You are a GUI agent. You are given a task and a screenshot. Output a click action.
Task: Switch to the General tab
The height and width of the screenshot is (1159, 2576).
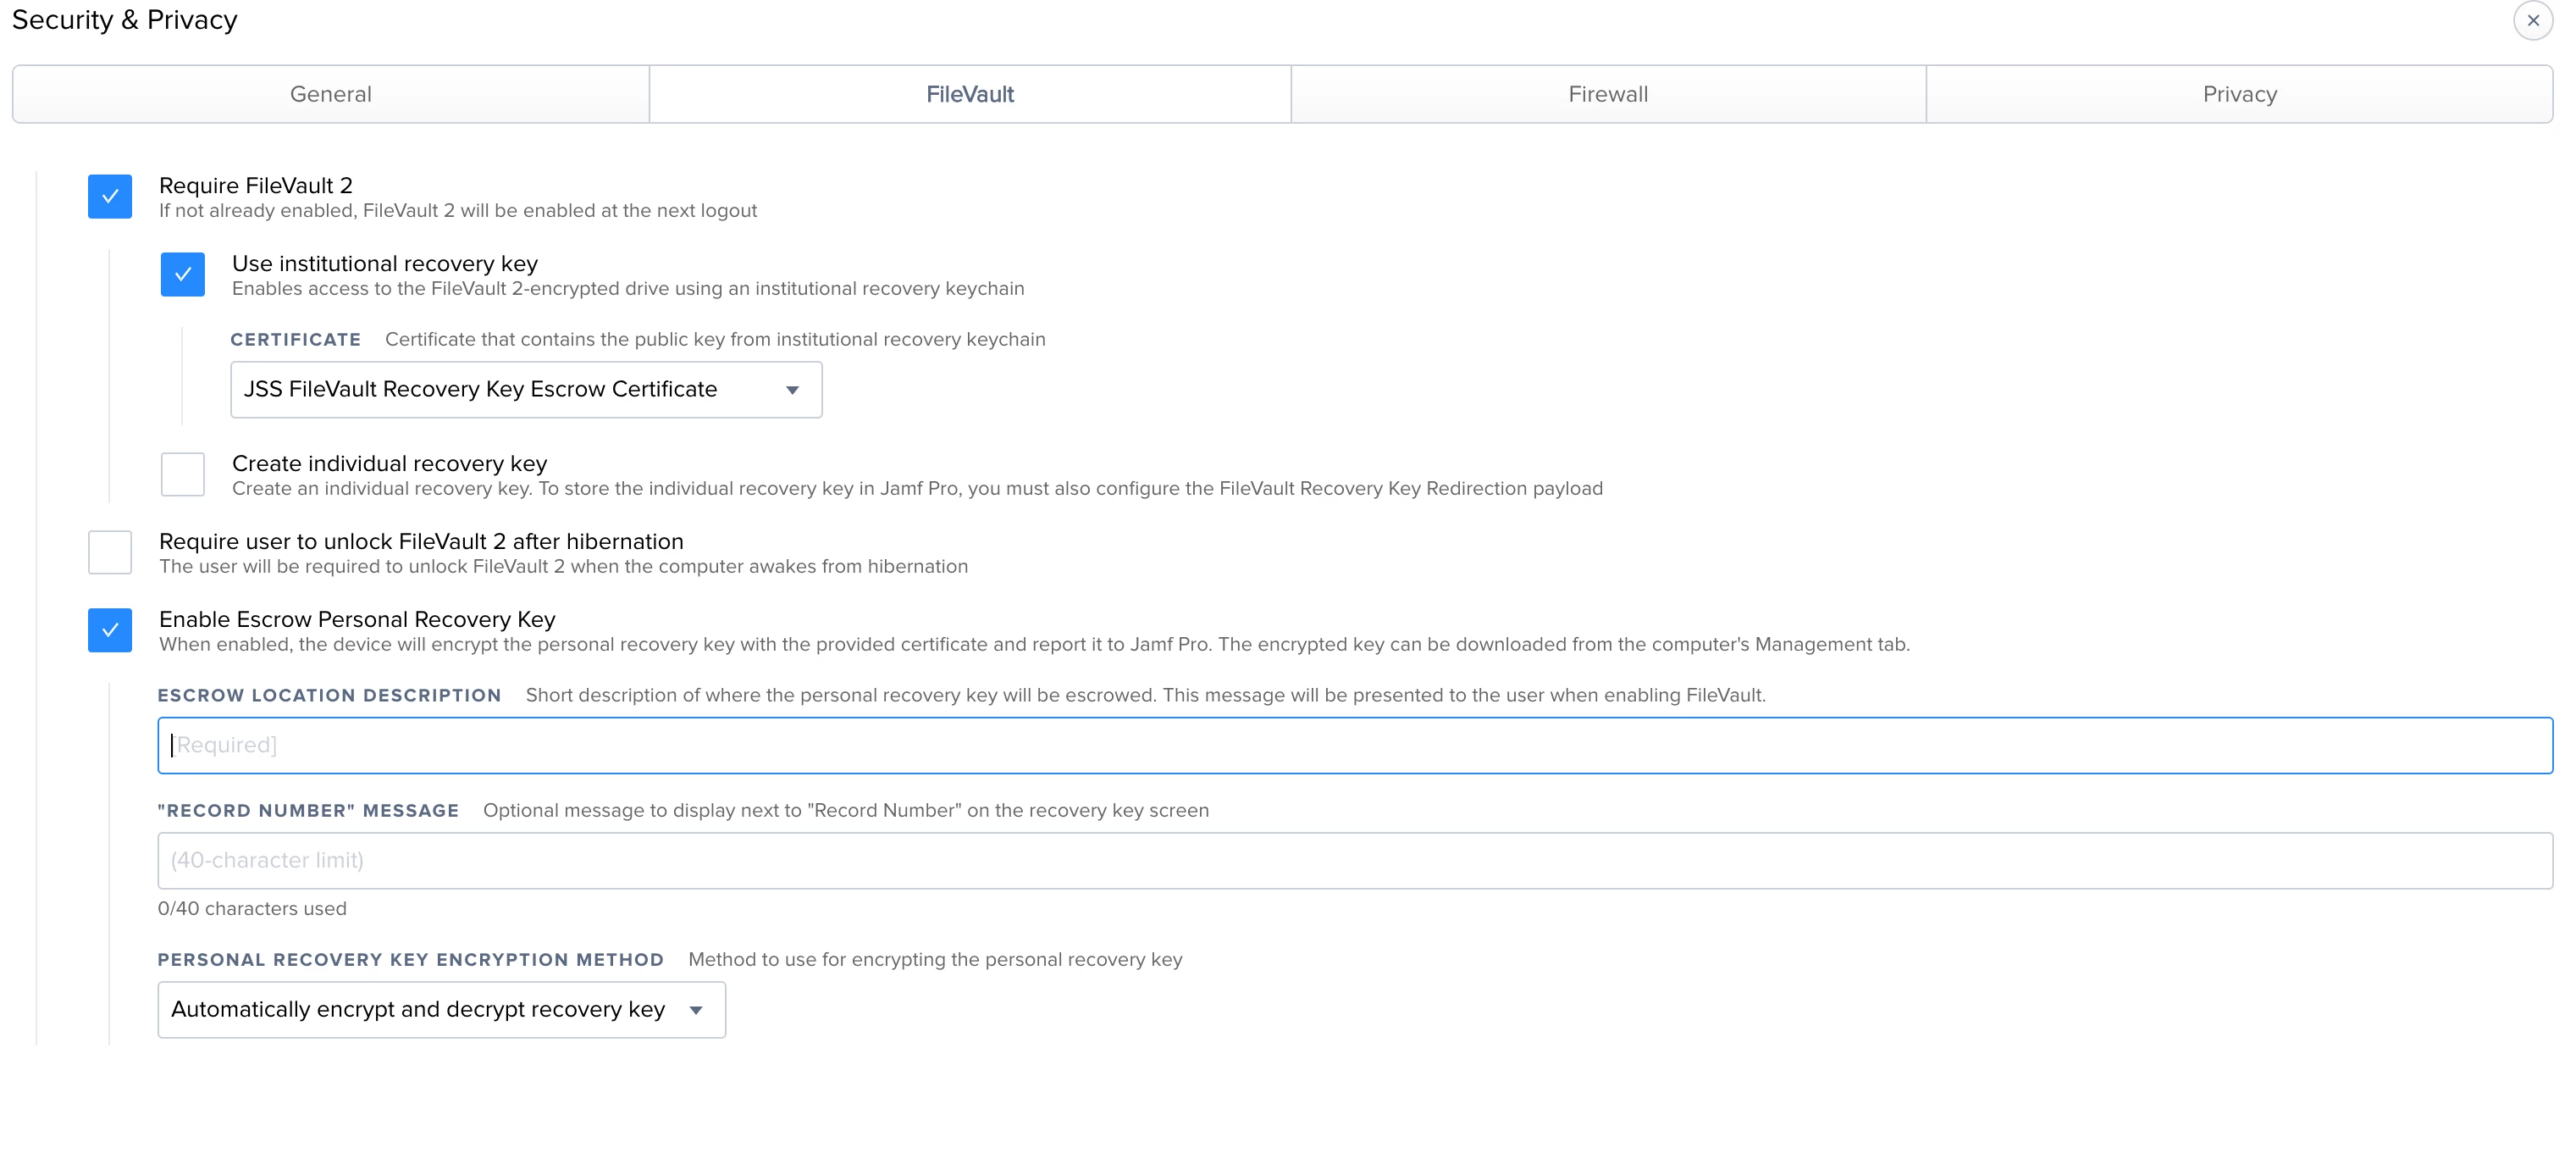point(331,94)
